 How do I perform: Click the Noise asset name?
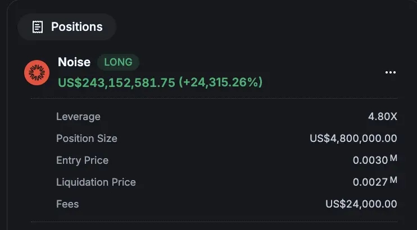[74, 62]
